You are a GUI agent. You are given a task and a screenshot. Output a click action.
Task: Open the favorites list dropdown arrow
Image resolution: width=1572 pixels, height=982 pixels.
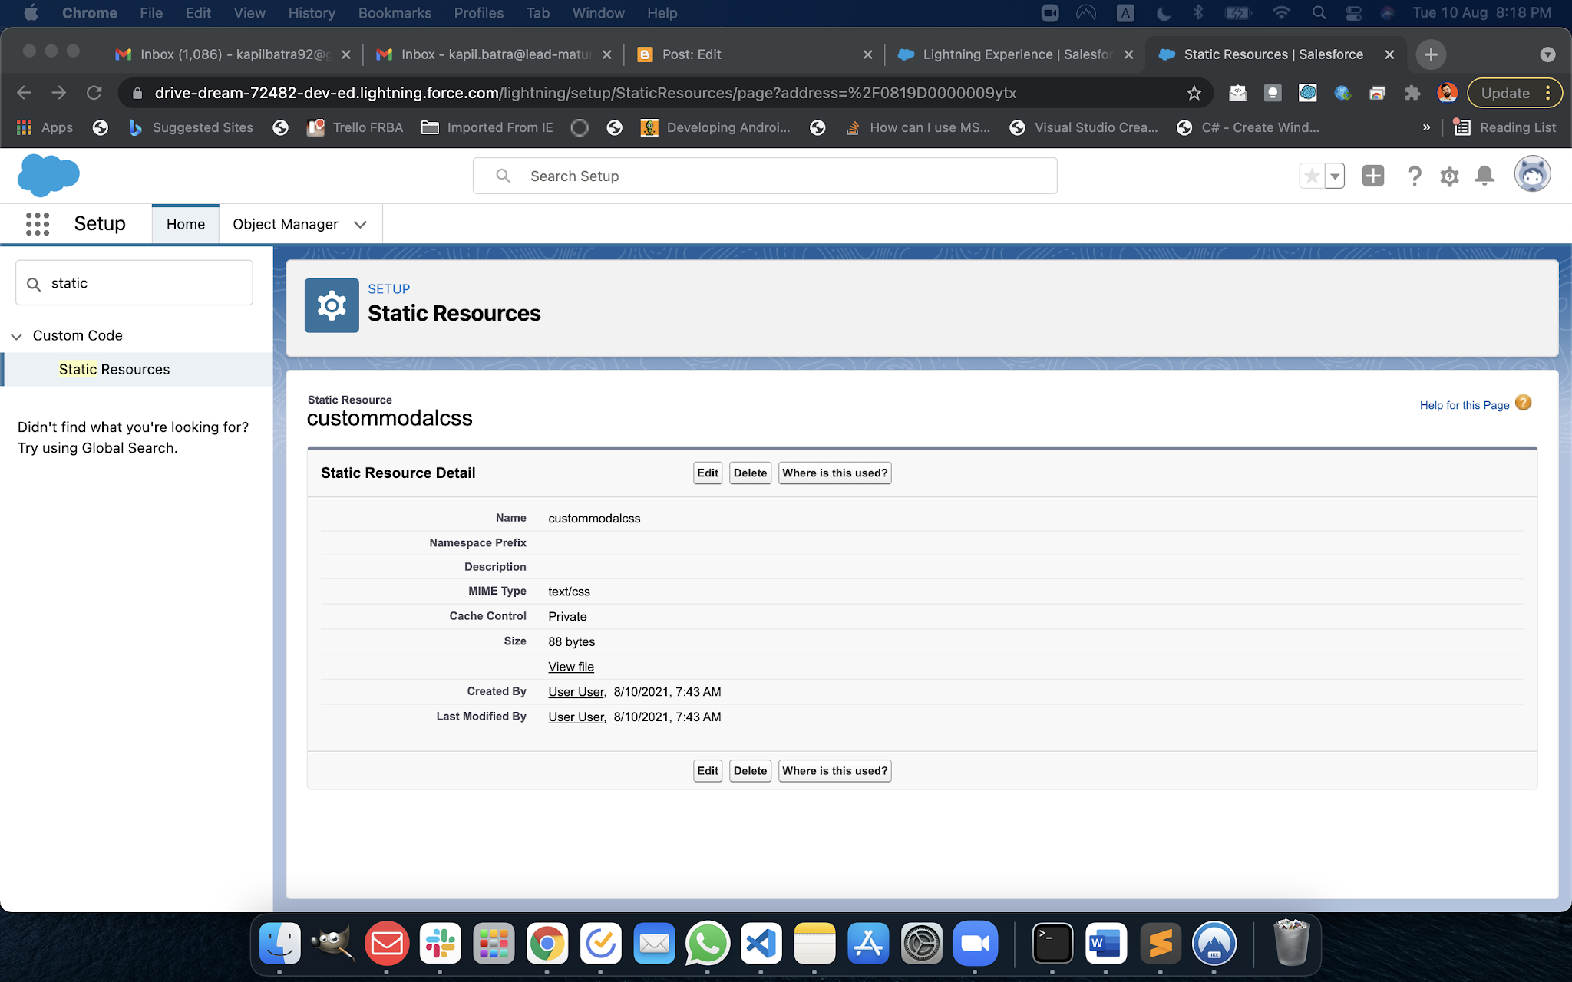pos(1336,175)
